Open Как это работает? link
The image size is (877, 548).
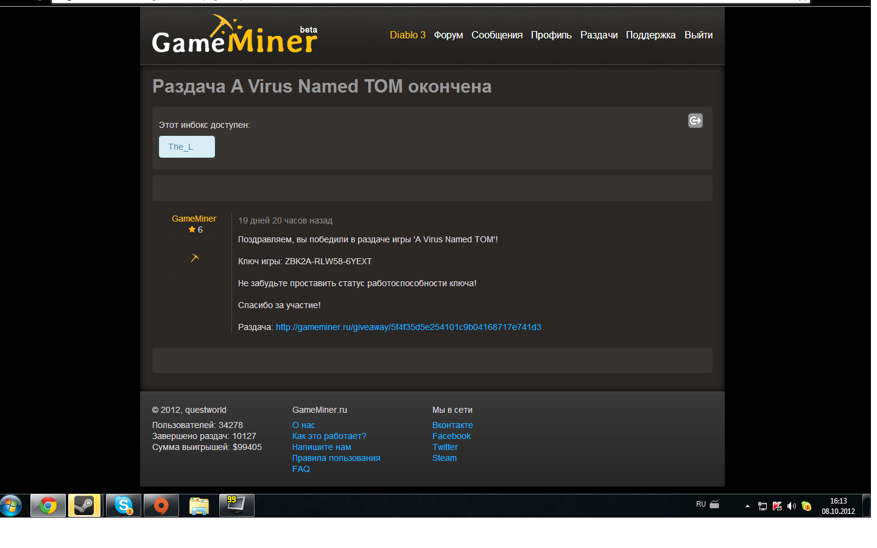point(329,436)
